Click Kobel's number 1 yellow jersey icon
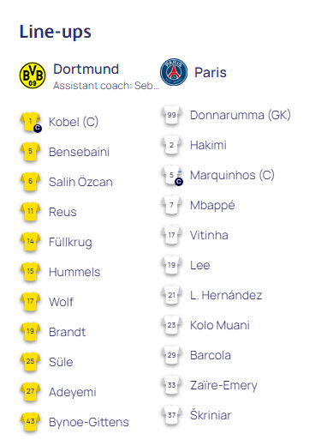Image resolution: width=315 pixels, height=446 pixels. pyautogui.click(x=31, y=122)
